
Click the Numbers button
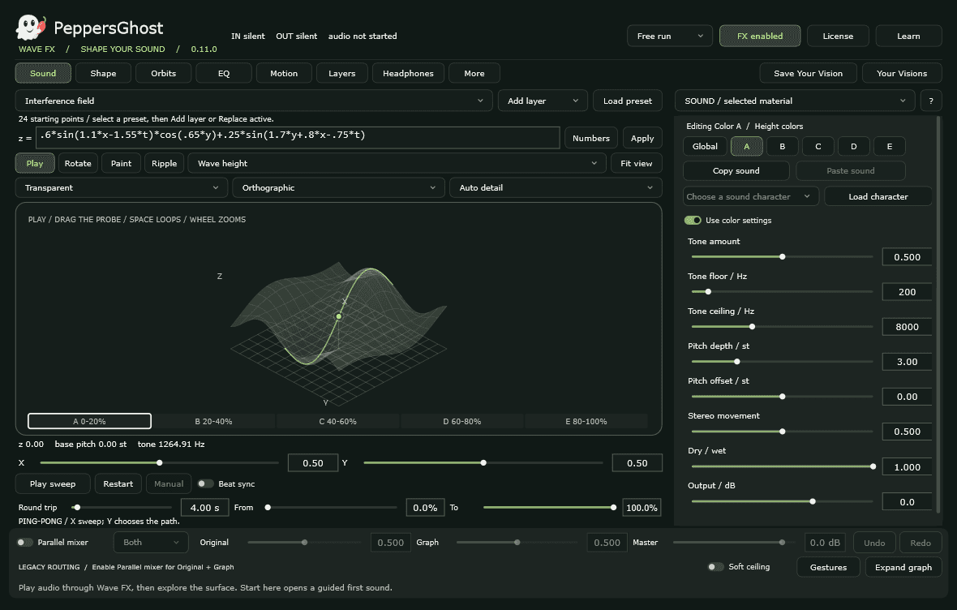pos(590,138)
